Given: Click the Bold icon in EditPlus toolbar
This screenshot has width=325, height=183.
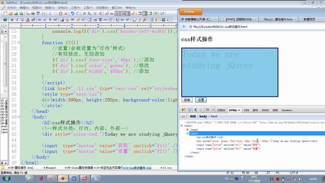Looking at the screenshot, I should pos(12,20).
